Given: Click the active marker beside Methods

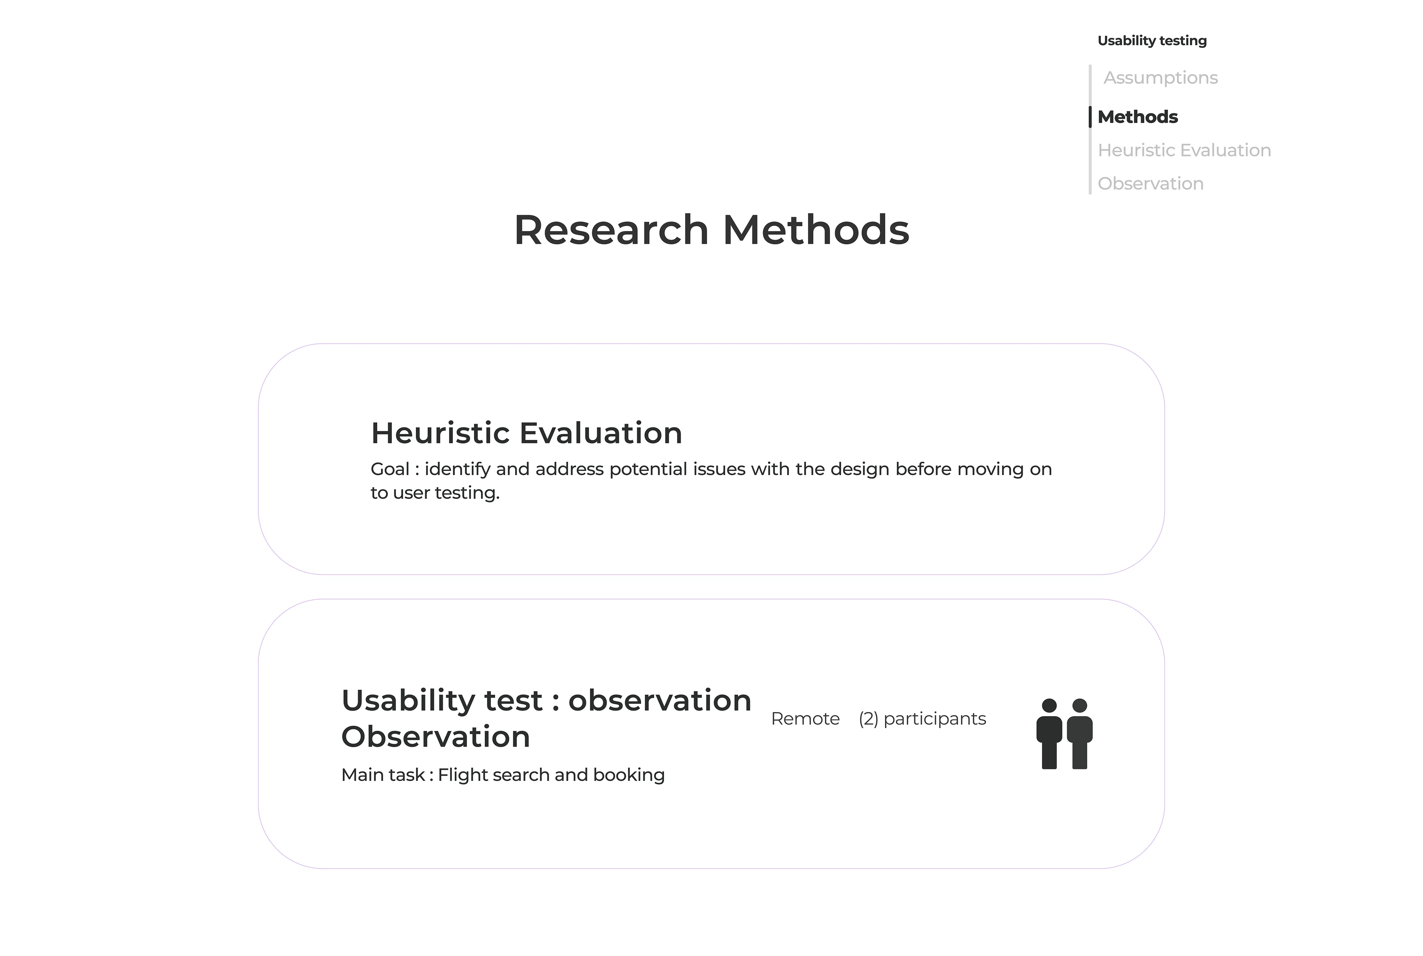Looking at the screenshot, I should pos(1090,117).
